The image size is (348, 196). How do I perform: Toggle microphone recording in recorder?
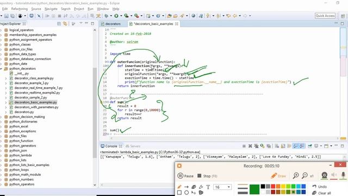pyautogui.click(x=343, y=175)
